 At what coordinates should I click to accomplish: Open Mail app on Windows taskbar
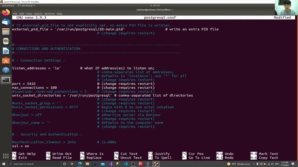coord(102,164)
